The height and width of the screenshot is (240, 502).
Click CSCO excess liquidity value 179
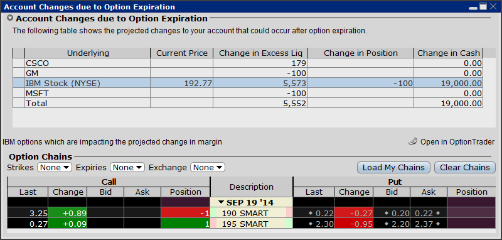click(260, 63)
